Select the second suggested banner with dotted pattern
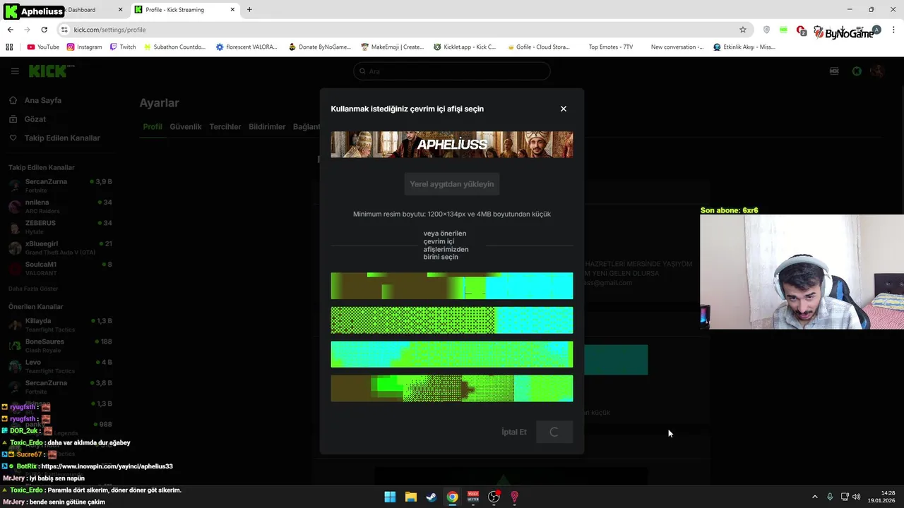 point(452,320)
